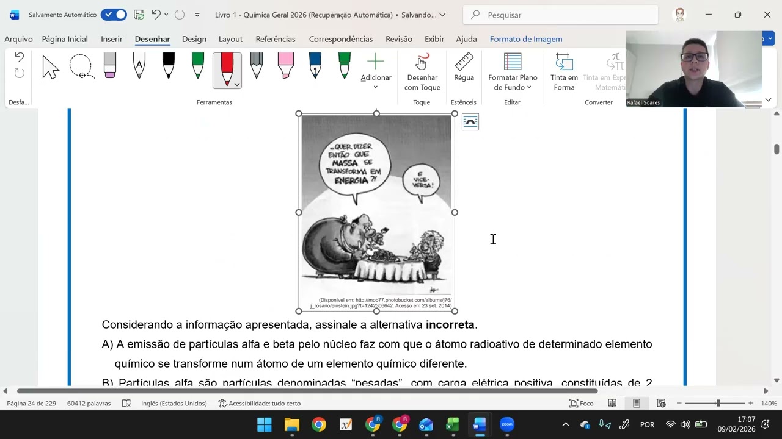Open the Correspondências tab
The image size is (782, 439).
(x=341, y=39)
